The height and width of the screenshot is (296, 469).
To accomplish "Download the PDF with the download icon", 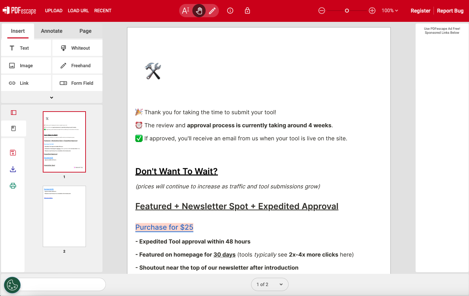I will pyautogui.click(x=13, y=169).
